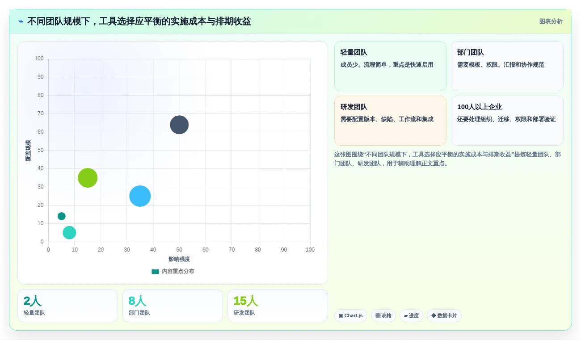The image size is (581, 340).
Task: Select the small dark teal bubble
Action: point(62,216)
